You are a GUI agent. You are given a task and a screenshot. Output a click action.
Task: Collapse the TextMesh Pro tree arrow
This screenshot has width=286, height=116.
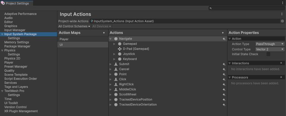pos(2,91)
